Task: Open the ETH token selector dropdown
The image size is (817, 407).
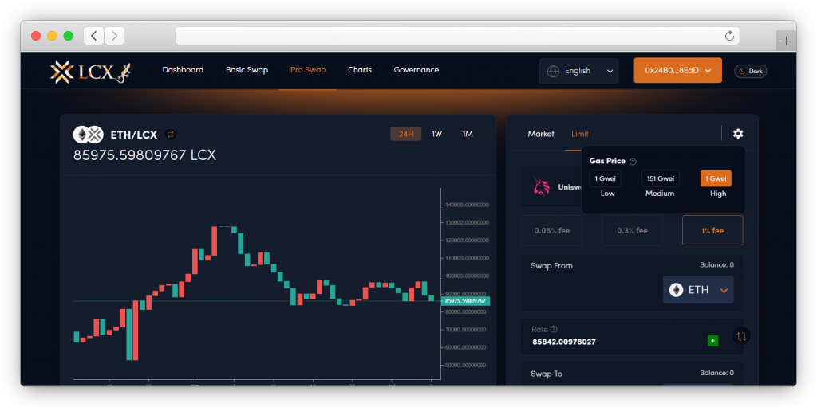Action: point(698,289)
